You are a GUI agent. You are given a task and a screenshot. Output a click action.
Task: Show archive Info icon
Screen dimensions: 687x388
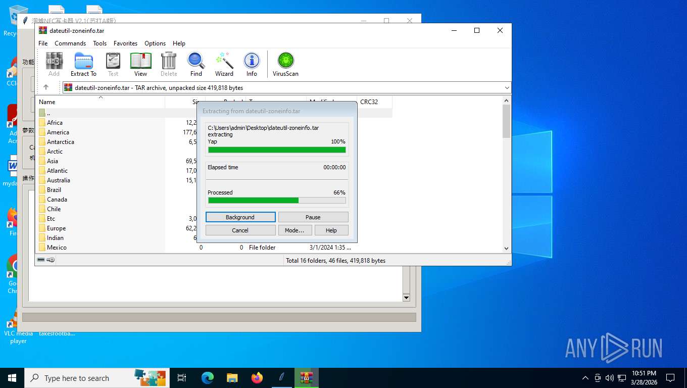(252, 64)
